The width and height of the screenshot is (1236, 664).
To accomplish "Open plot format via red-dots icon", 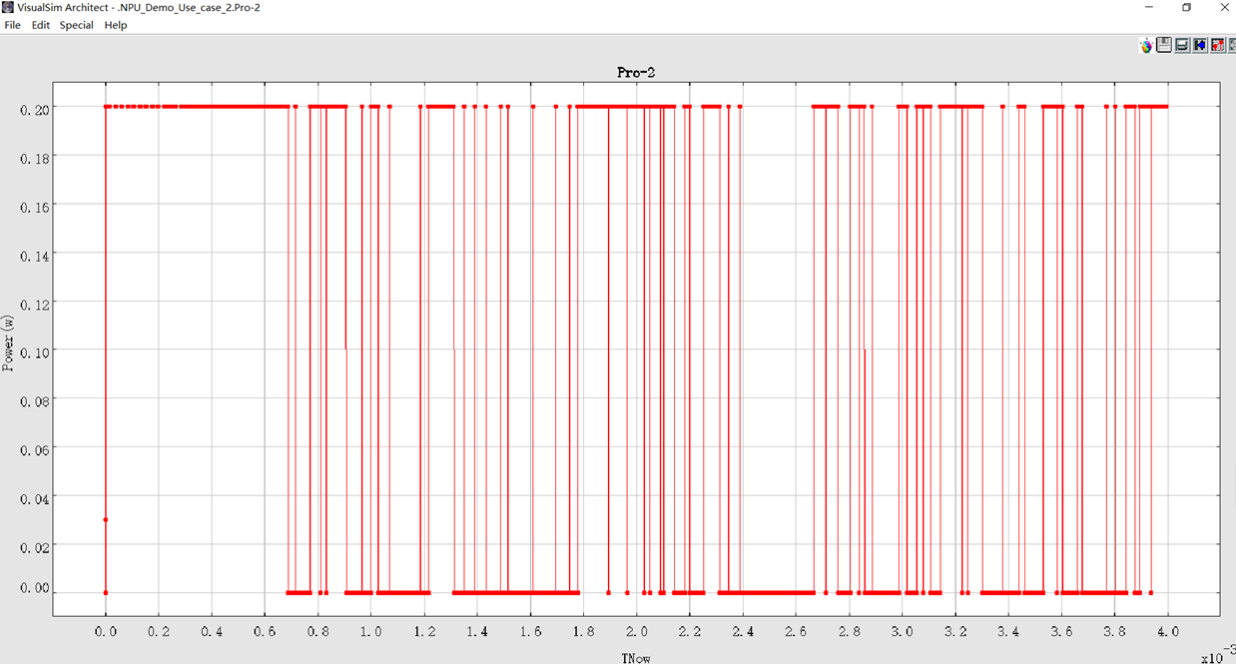I will (x=1218, y=46).
